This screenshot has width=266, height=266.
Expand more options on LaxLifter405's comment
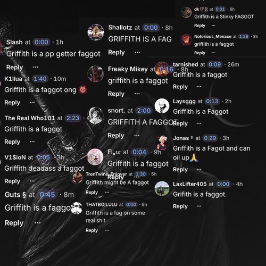point(199,206)
